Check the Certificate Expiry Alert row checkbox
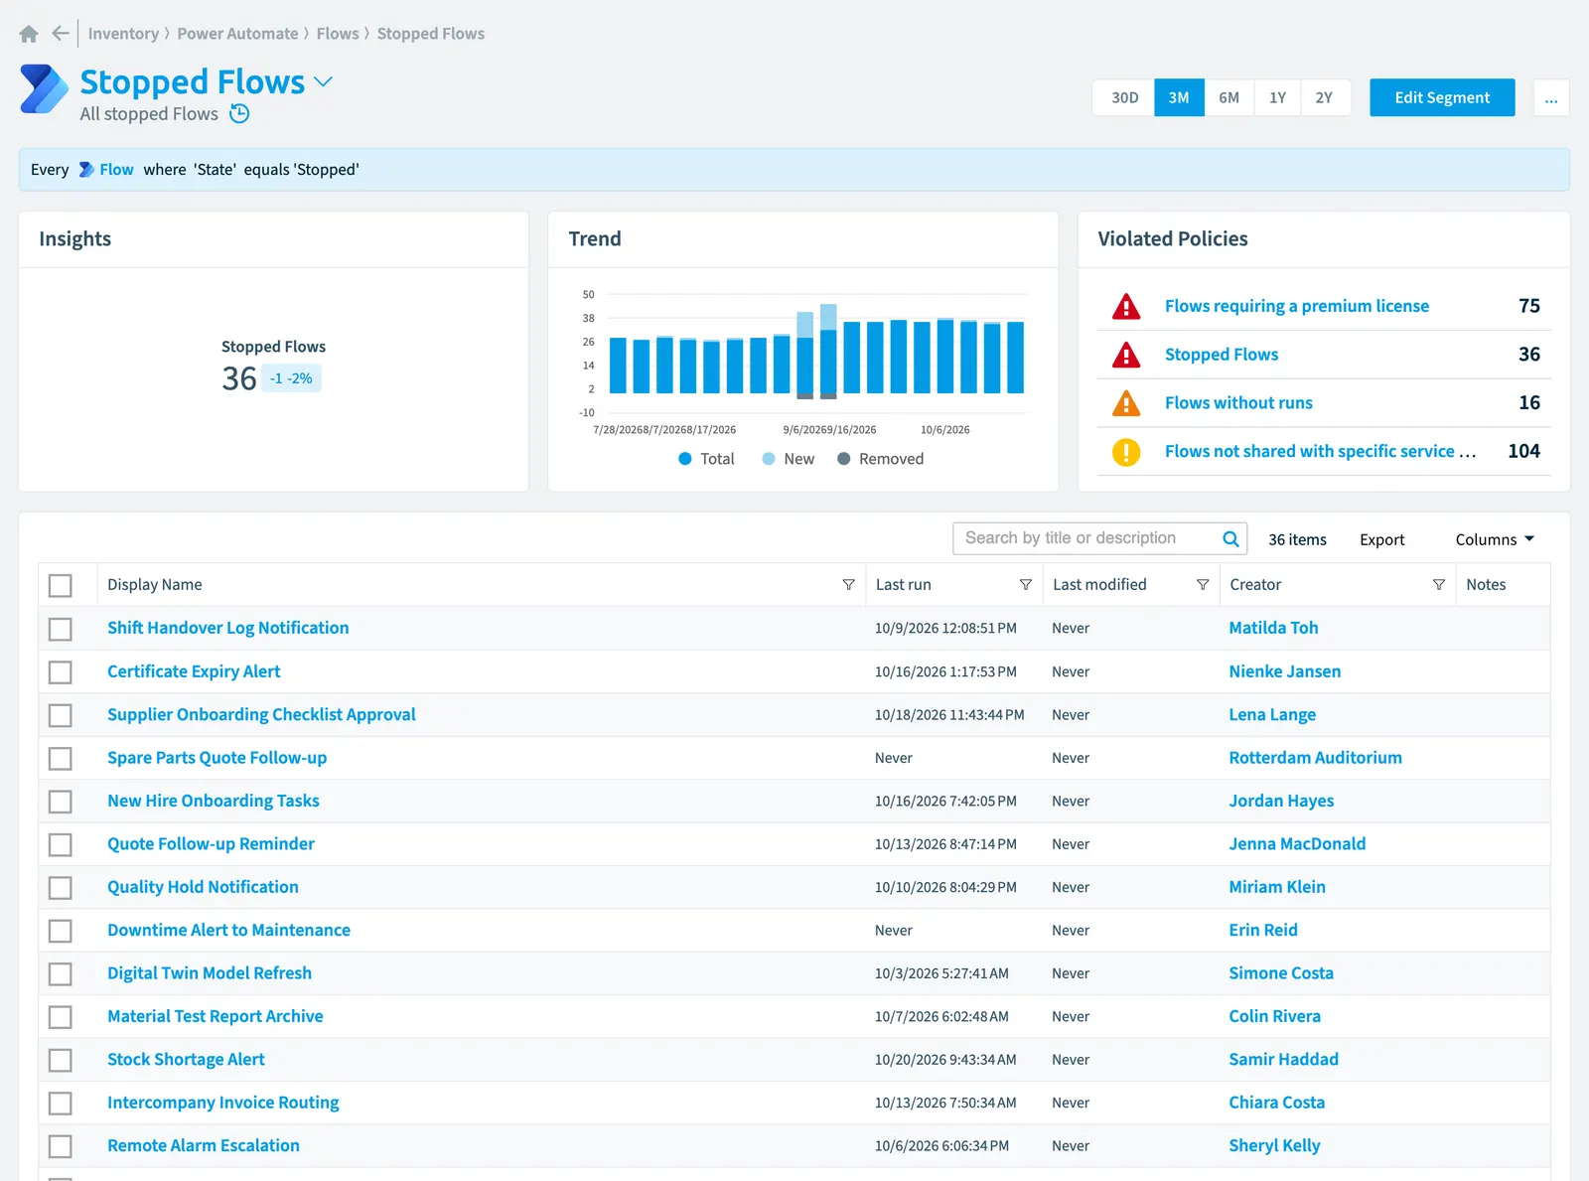The image size is (1589, 1181). tap(61, 672)
